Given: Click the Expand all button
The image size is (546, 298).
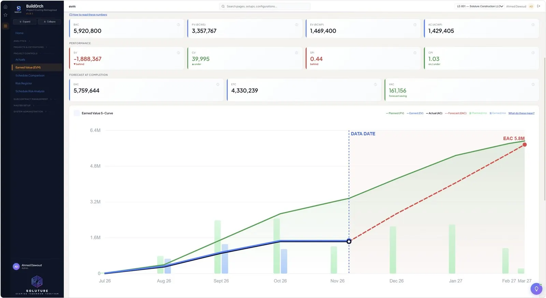Looking at the screenshot, I should click(x=25, y=22).
